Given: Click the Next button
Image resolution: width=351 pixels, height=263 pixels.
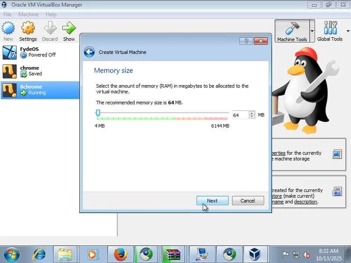Looking at the screenshot, I should [x=212, y=201].
